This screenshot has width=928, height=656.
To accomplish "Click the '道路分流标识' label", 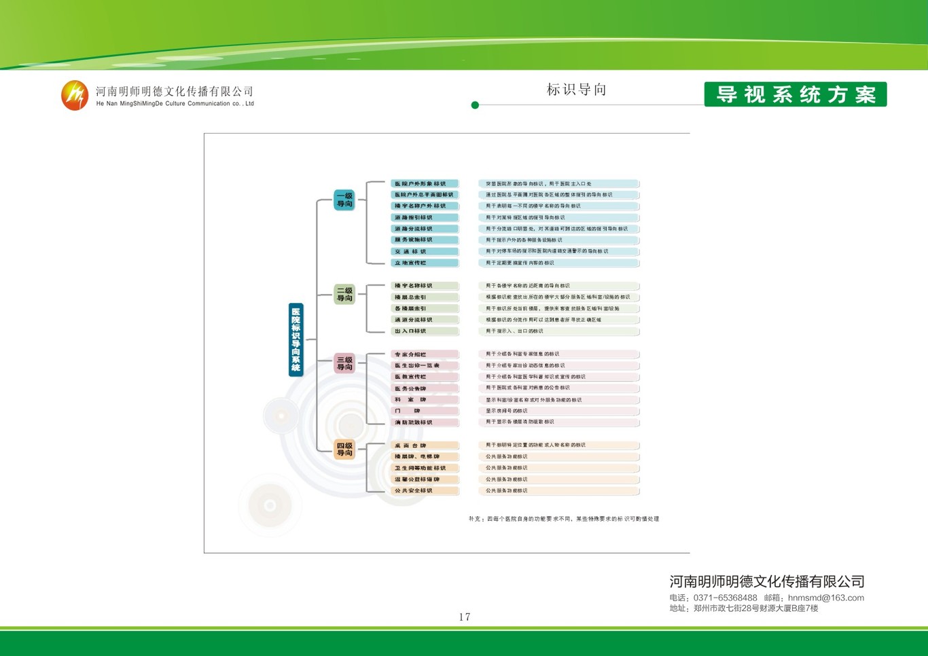I will coord(425,229).
